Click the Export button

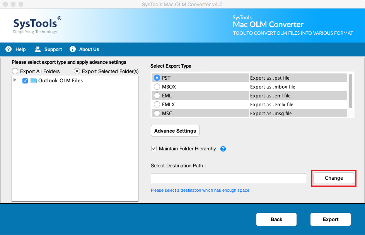[331, 219]
